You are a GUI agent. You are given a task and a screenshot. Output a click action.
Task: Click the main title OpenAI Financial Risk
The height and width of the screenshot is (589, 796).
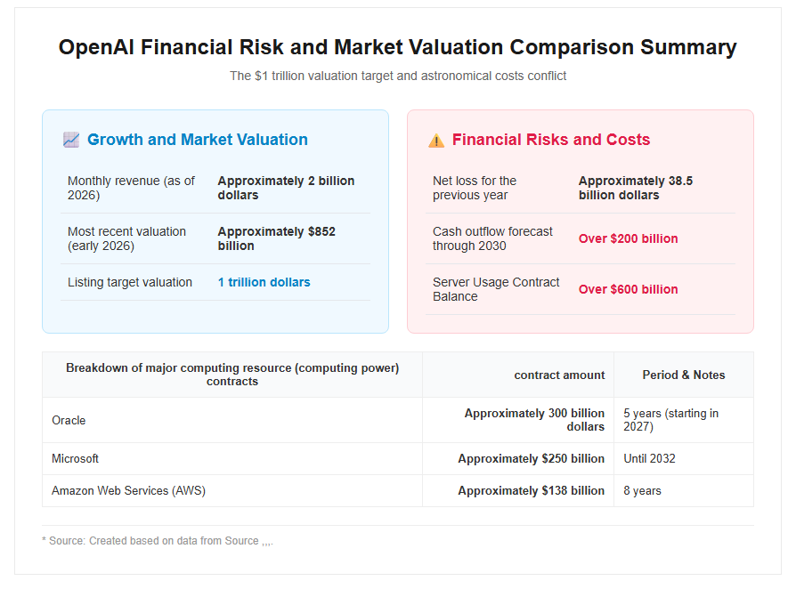pyautogui.click(x=397, y=47)
